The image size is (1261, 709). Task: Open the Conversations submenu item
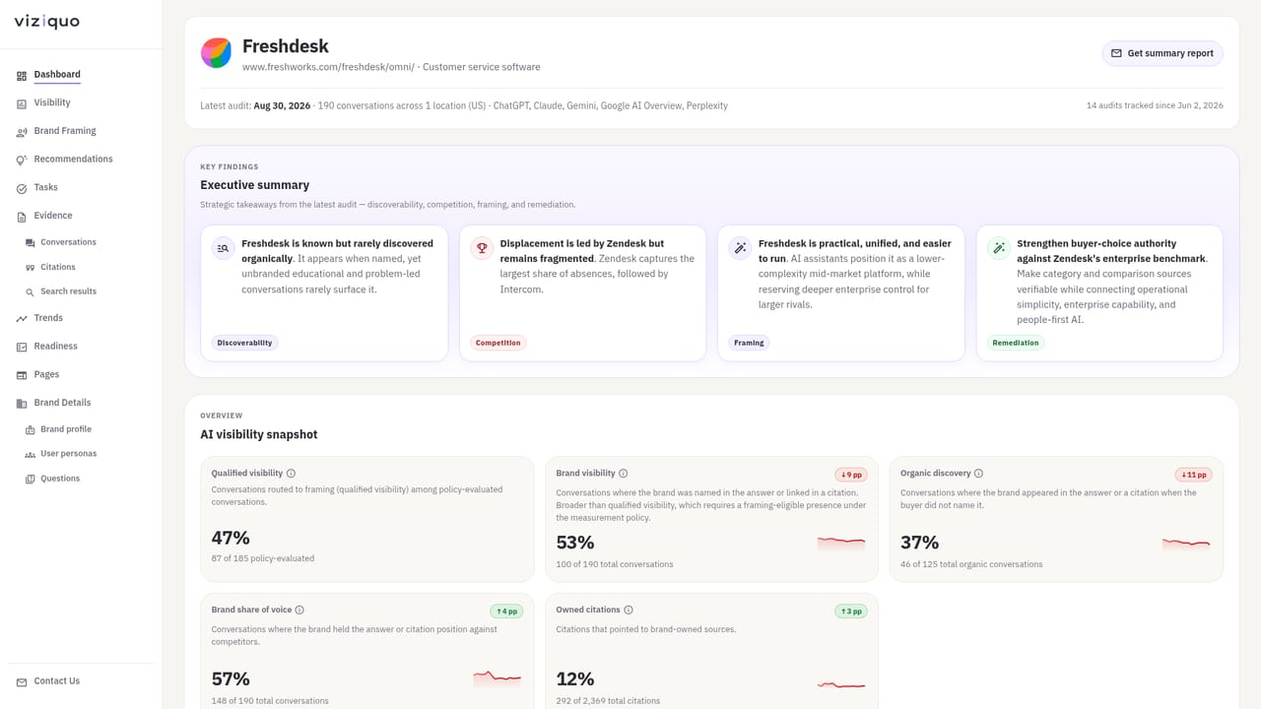(68, 242)
